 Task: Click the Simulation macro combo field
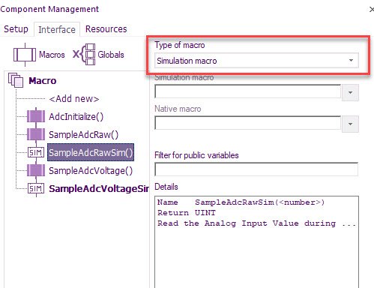point(247,91)
